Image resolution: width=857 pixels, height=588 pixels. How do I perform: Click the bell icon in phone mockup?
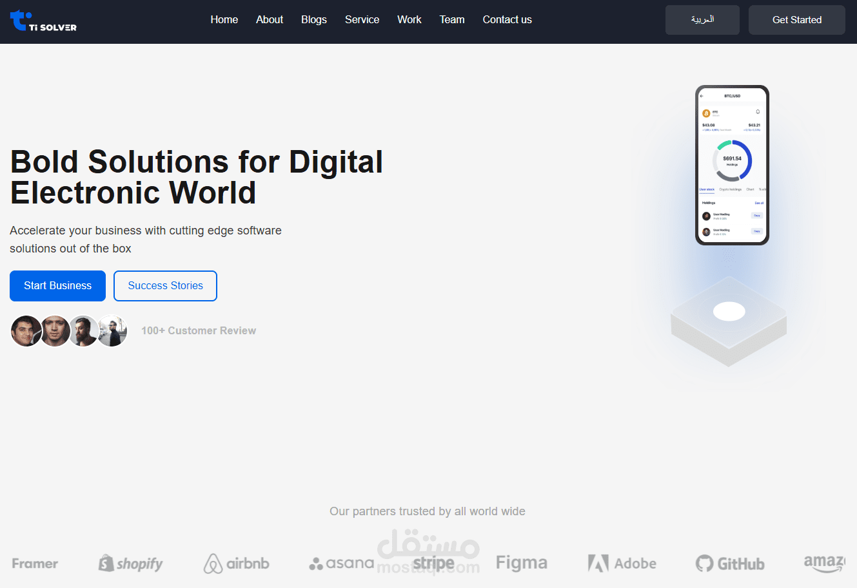[x=758, y=112]
